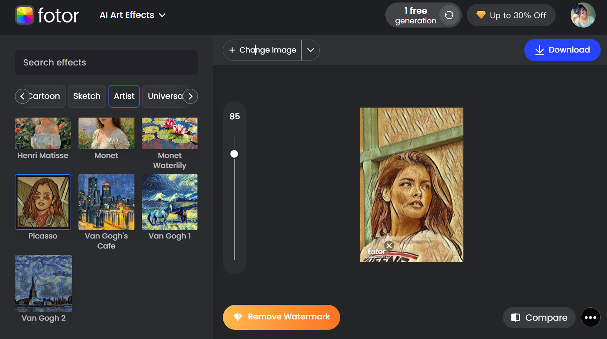Image resolution: width=607 pixels, height=339 pixels.
Task: Click the slider value 85
Action: pos(235,116)
